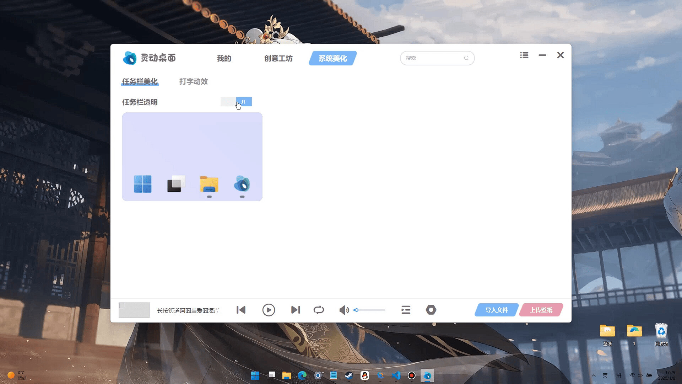The height and width of the screenshot is (384, 682).
Task: Skip to the previous track
Action: 241,310
